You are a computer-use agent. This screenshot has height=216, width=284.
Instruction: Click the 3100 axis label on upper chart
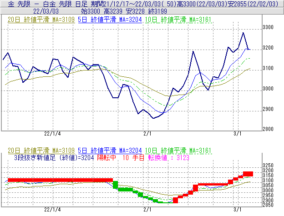coord(268,68)
